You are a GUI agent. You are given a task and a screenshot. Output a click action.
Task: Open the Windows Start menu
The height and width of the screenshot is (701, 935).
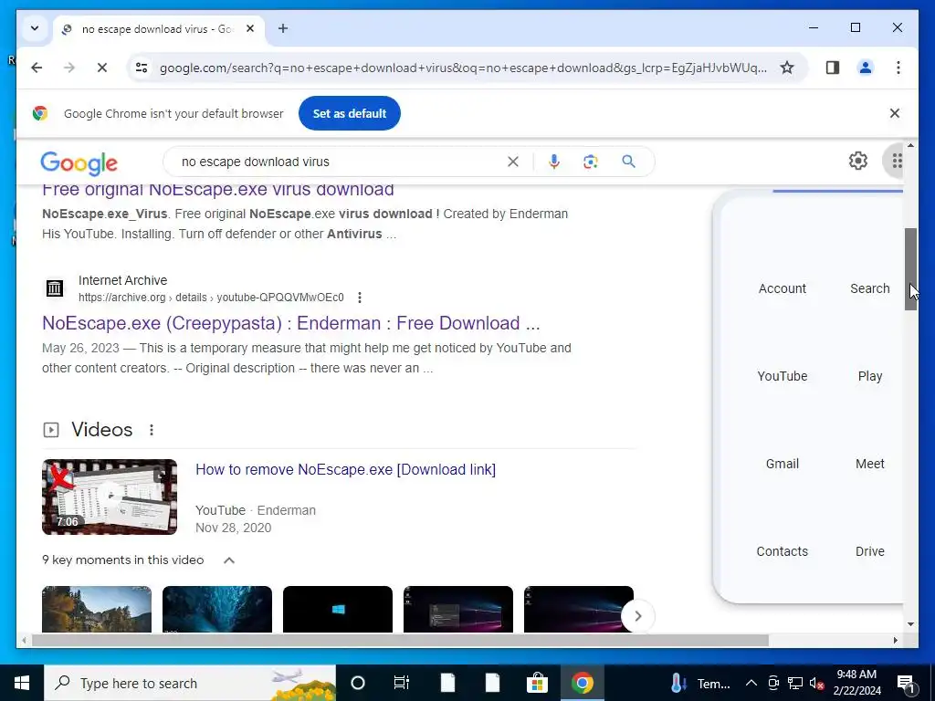point(22,683)
